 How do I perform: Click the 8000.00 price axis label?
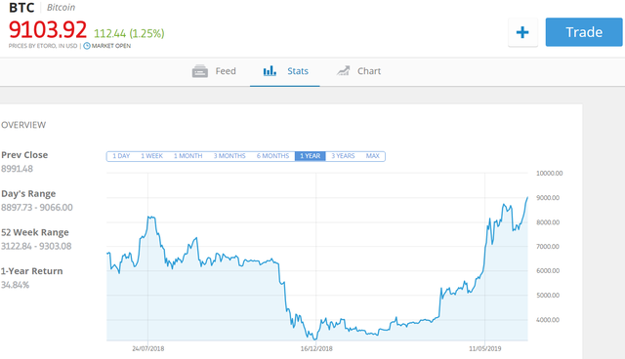tap(548, 222)
